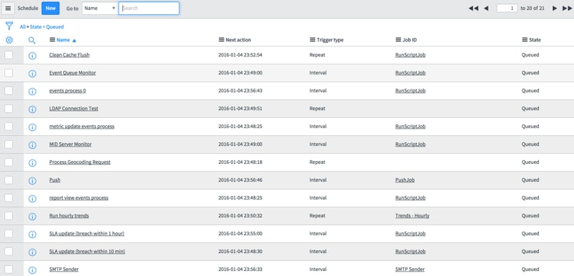
Task: Open LDAP Connection Test record link
Action: (74, 109)
